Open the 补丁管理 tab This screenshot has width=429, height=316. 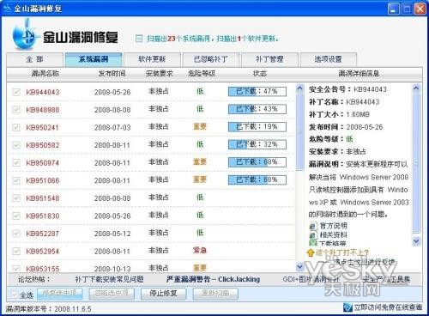tap(269, 59)
